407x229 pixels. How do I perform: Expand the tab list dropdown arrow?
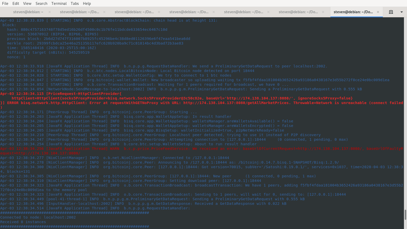(x=402, y=12)
